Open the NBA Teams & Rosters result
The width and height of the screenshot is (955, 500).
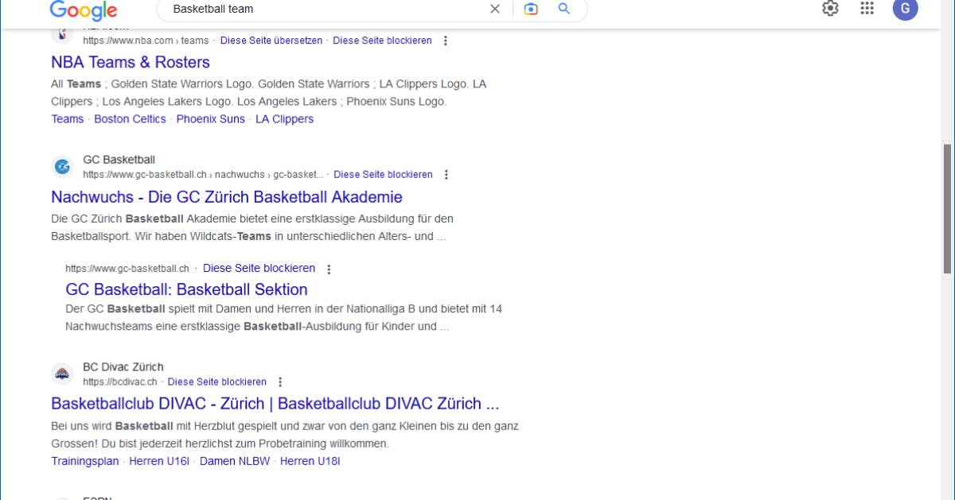pyautogui.click(x=130, y=62)
